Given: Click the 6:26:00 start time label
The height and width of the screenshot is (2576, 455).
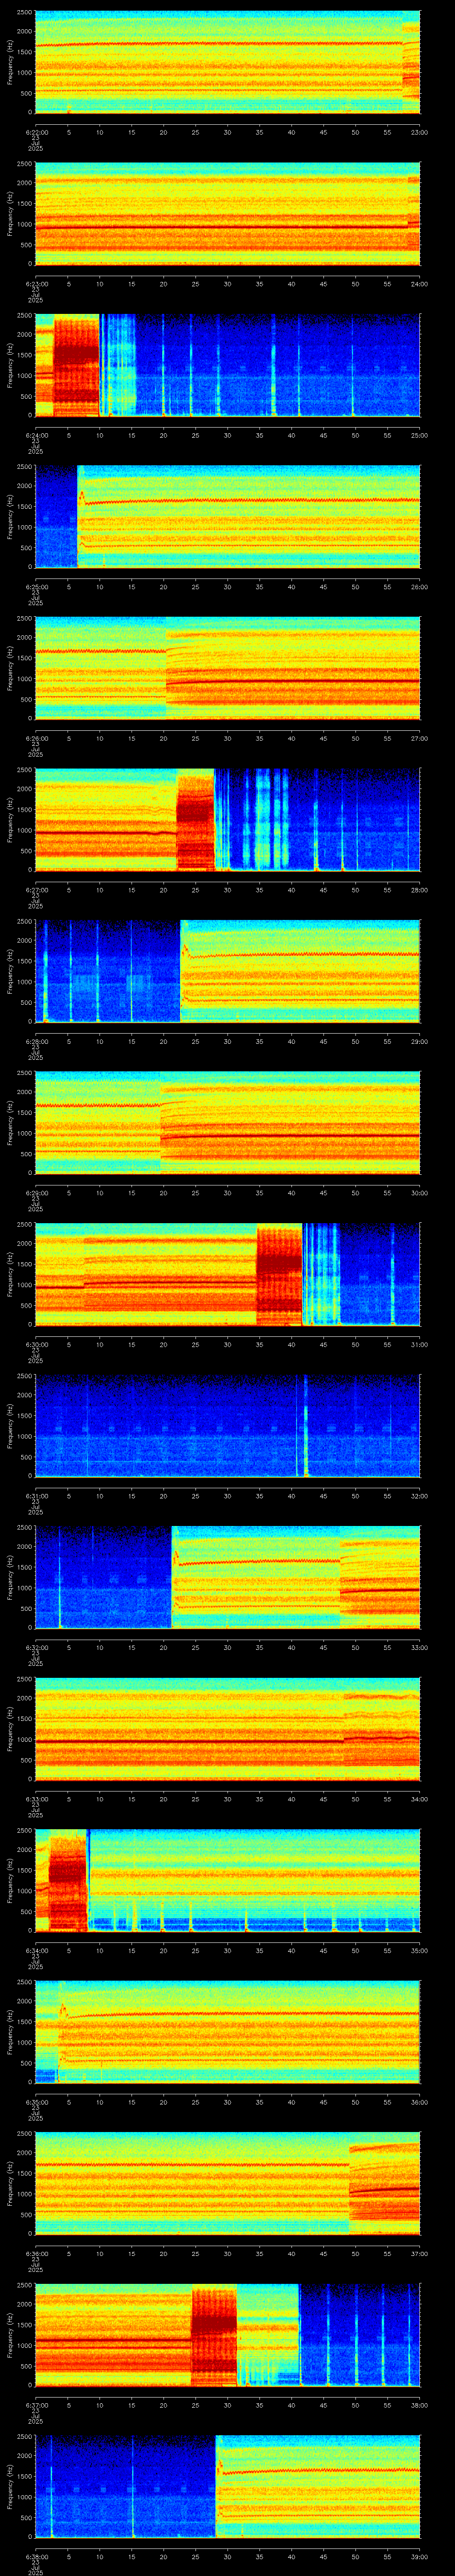Looking at the screenshot, I should click(36, 739).
